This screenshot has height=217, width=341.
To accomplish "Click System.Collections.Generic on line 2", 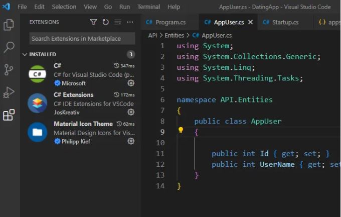I will point(260,56).
